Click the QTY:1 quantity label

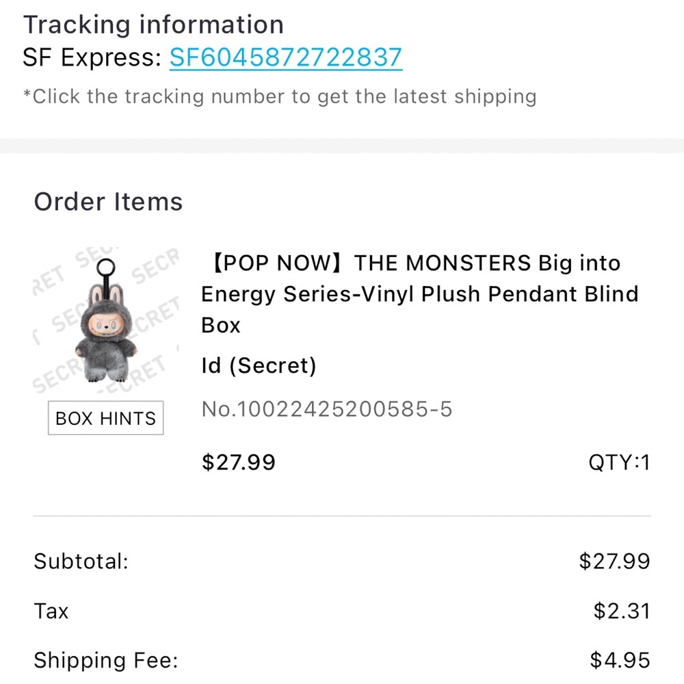[x=619, y=462]
